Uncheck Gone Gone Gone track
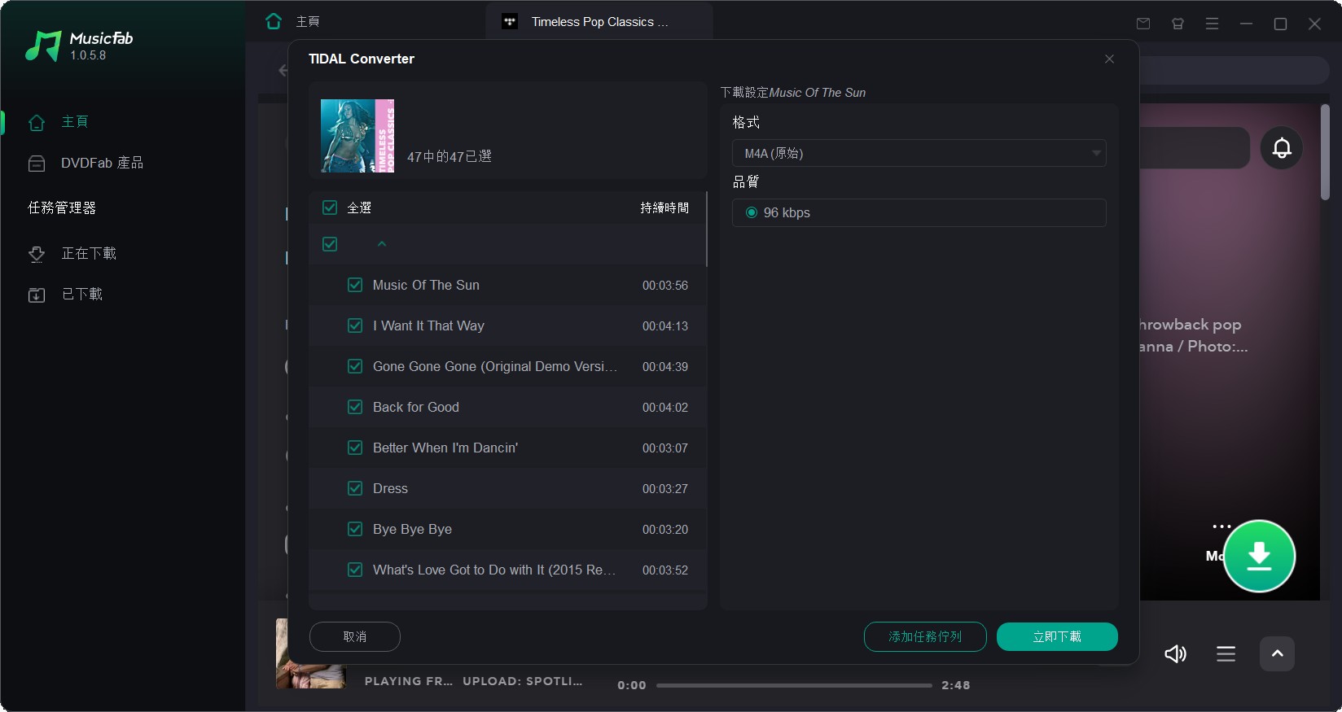 click(x=355, y=366)
